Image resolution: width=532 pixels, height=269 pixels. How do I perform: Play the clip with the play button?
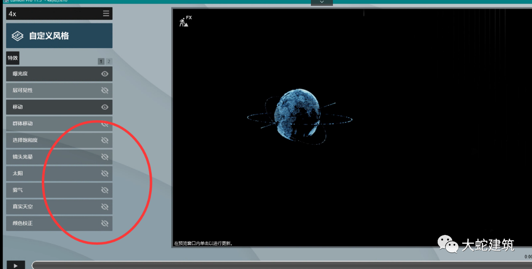pyautogui.click(x=16, y=265)
